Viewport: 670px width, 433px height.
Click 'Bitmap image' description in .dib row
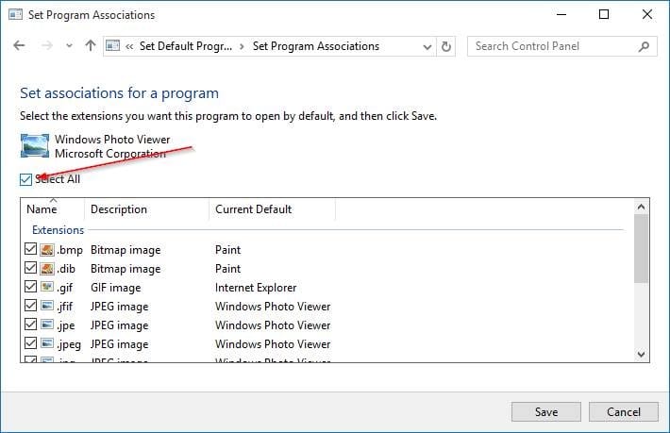click(126, 269)
